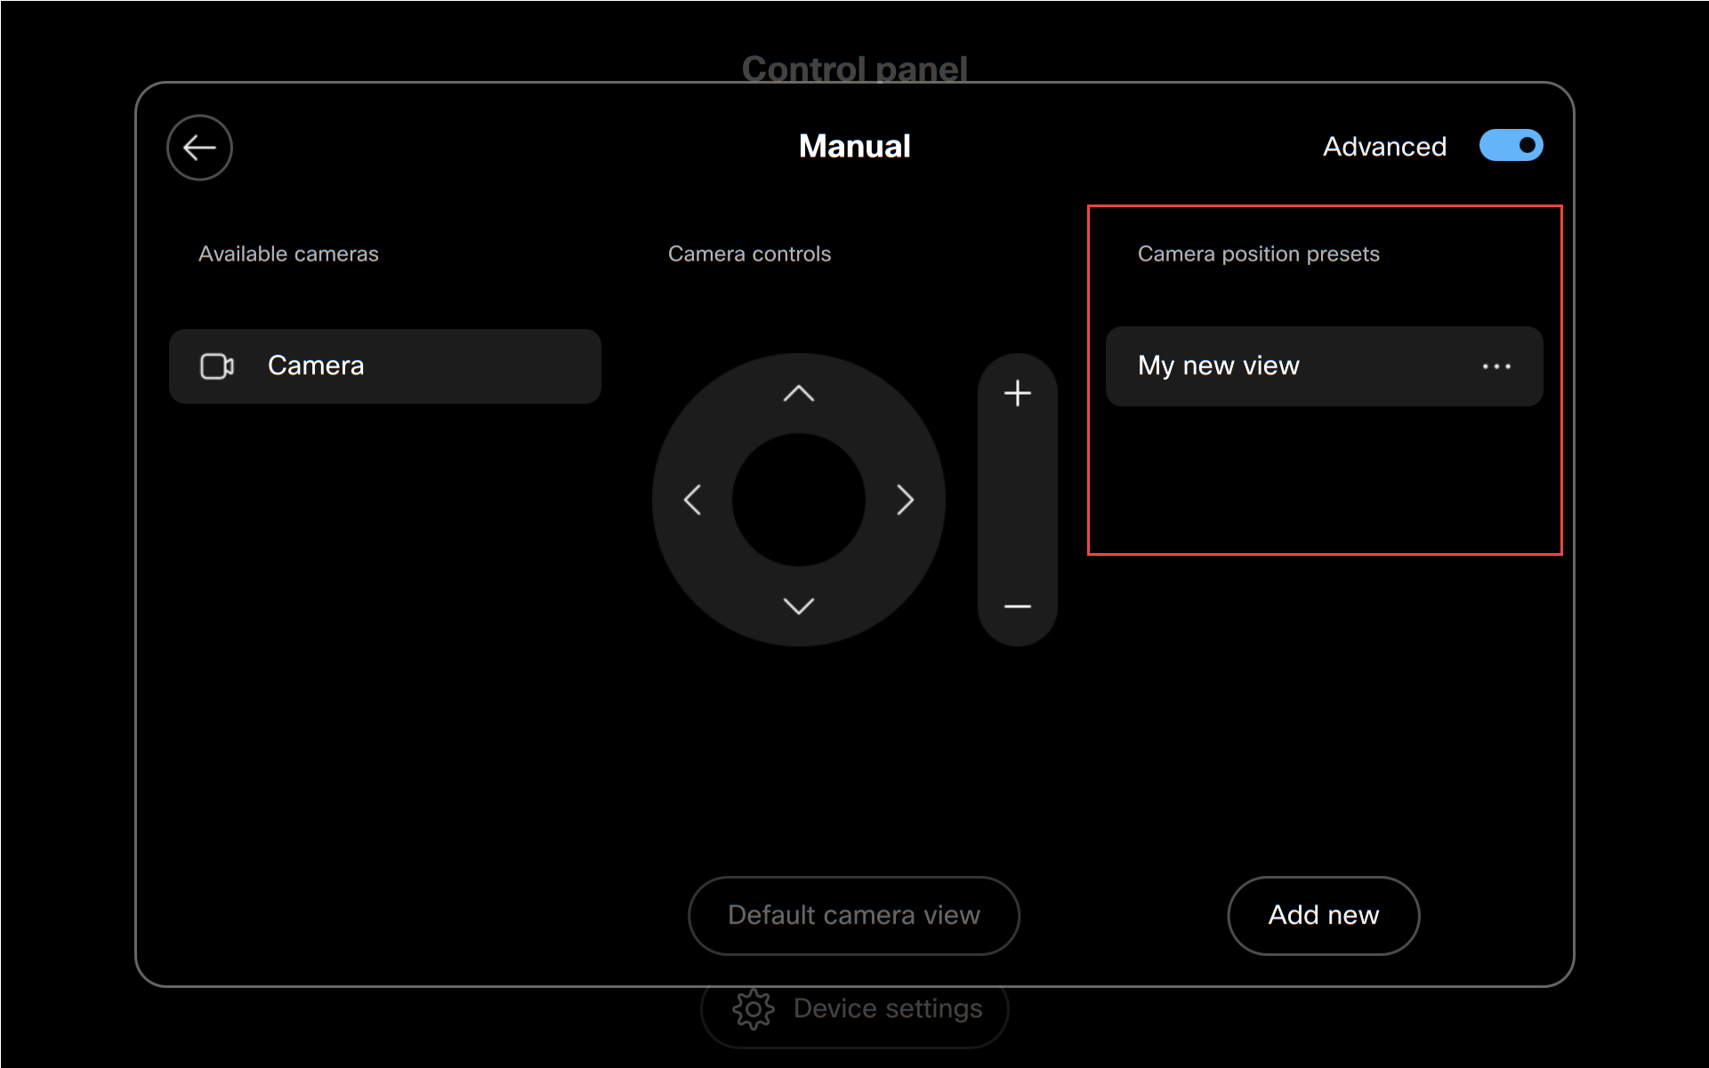Click the back arrow button
Viewport: 1709px width, 1068px height.
point(199,148)
